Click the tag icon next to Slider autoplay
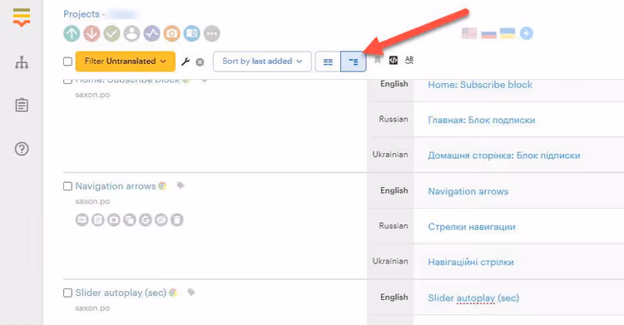 [x=191, y=292]
